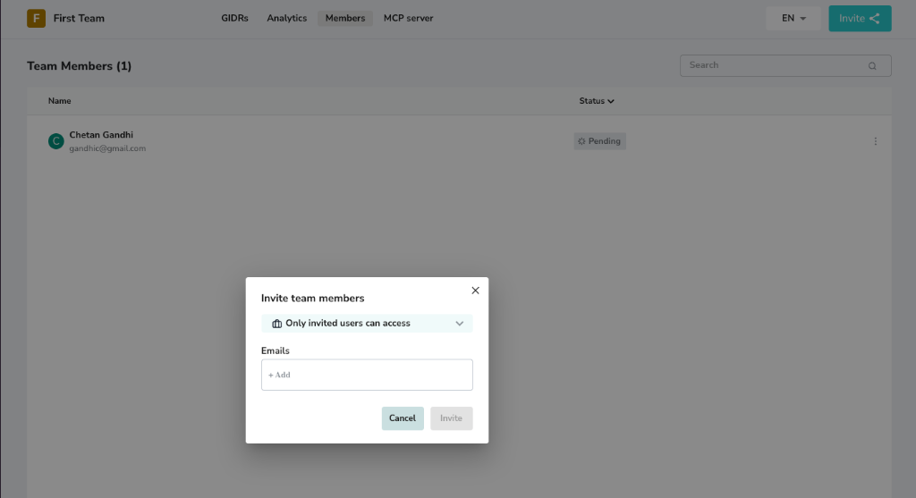
Task: Click the Name column header
Action: pyautogui.click(x=60, y=101)
